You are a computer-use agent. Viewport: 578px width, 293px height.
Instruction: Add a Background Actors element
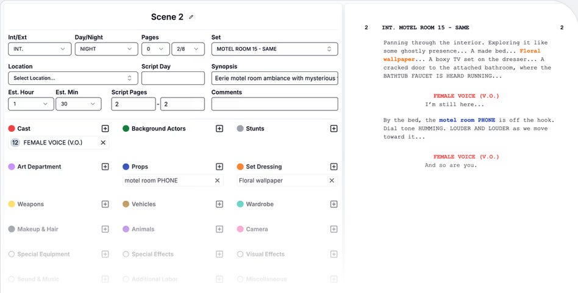point(219,128)
